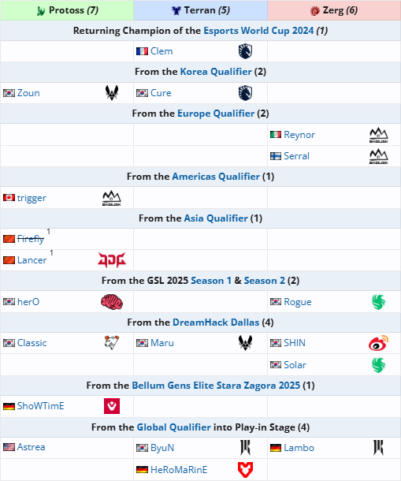Viewport: 401px width, 481px height.
Task: Open the Korea Qualifier link
Action: pyautogui.click(x=216, y=72)
